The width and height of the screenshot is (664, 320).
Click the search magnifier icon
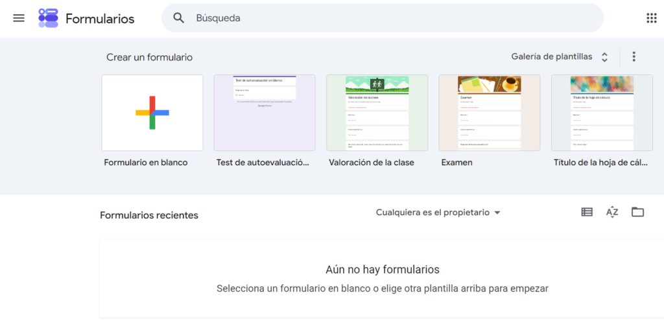(179, 17)
